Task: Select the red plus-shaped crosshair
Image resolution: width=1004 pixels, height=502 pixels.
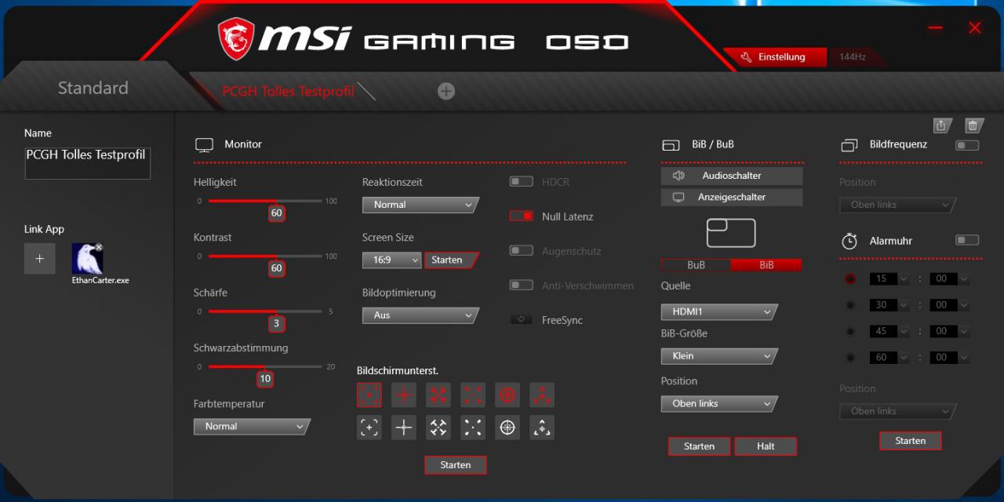Action: [404, 395]
